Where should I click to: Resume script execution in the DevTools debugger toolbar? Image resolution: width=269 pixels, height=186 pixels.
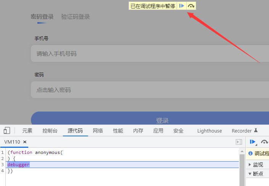[253, 142]
